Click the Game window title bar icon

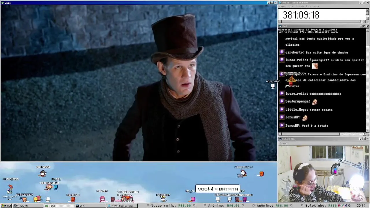(x=2, y=3)
